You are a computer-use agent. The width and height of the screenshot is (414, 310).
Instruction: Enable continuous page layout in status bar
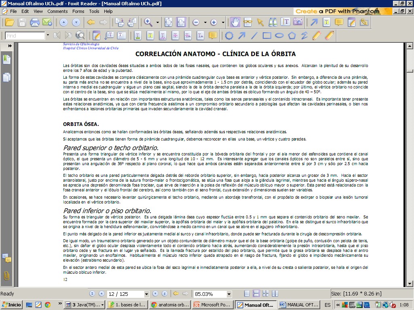256,294
